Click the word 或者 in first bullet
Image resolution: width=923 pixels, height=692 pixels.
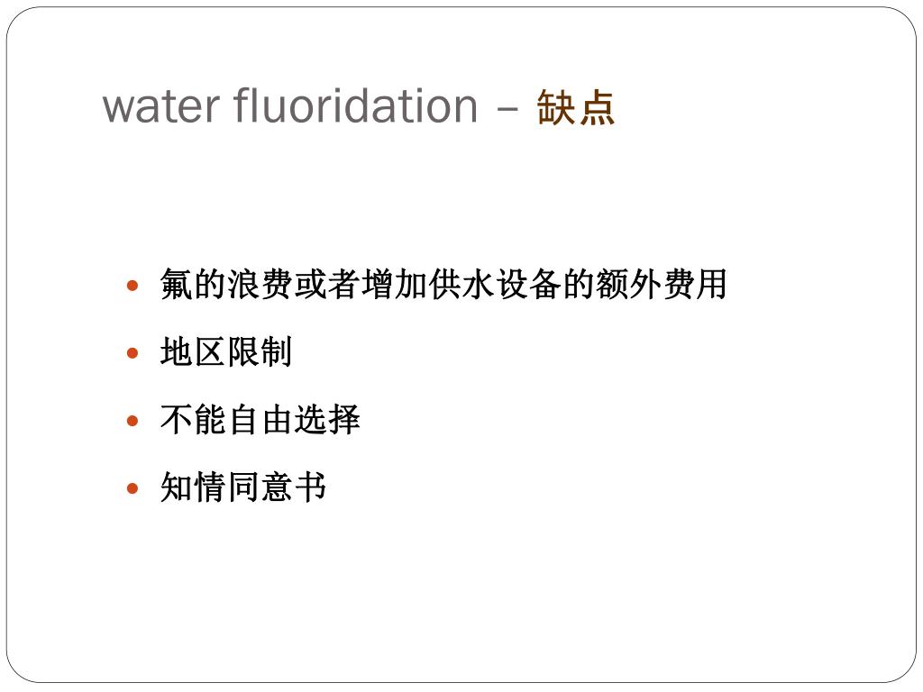pos(327,284)
